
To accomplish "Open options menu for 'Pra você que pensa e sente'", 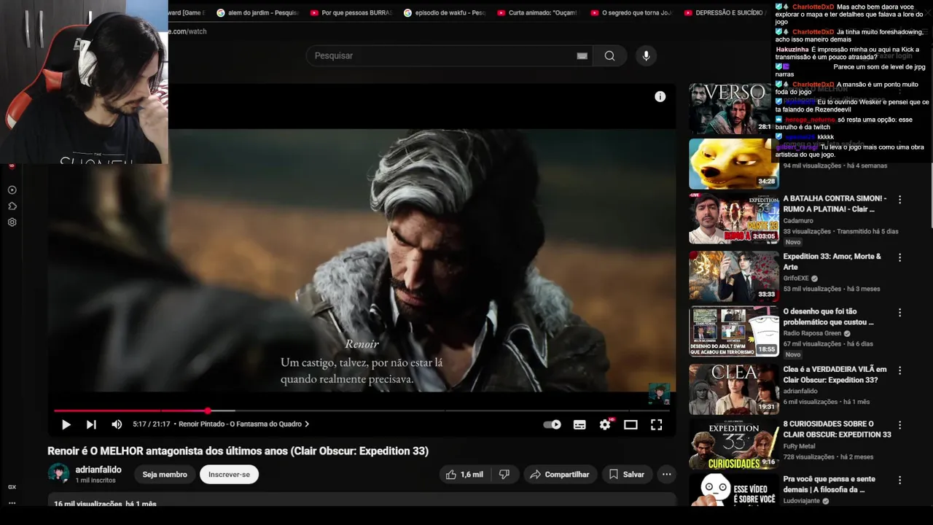I will 899,481.
